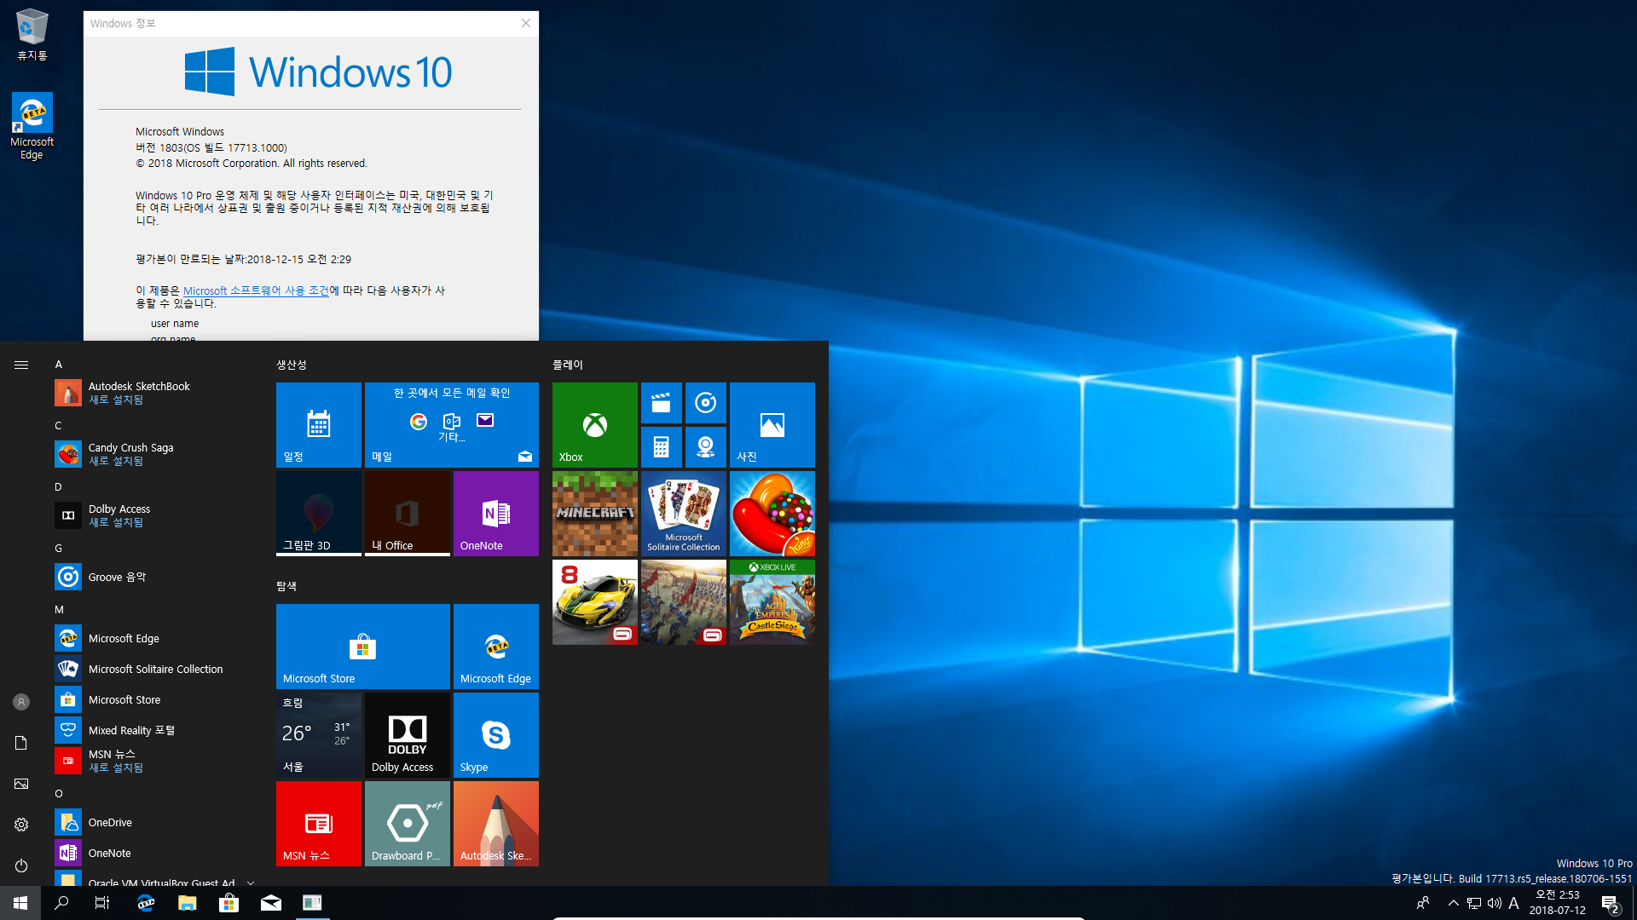Viewport: 1637px width, 920px height.
Task: Open Groove 음악 in the app list
Action: pyautogui.click(x=153, y=577)
